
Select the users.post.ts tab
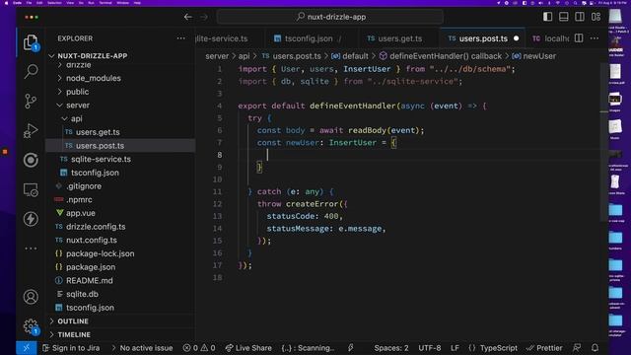point(483,38)
